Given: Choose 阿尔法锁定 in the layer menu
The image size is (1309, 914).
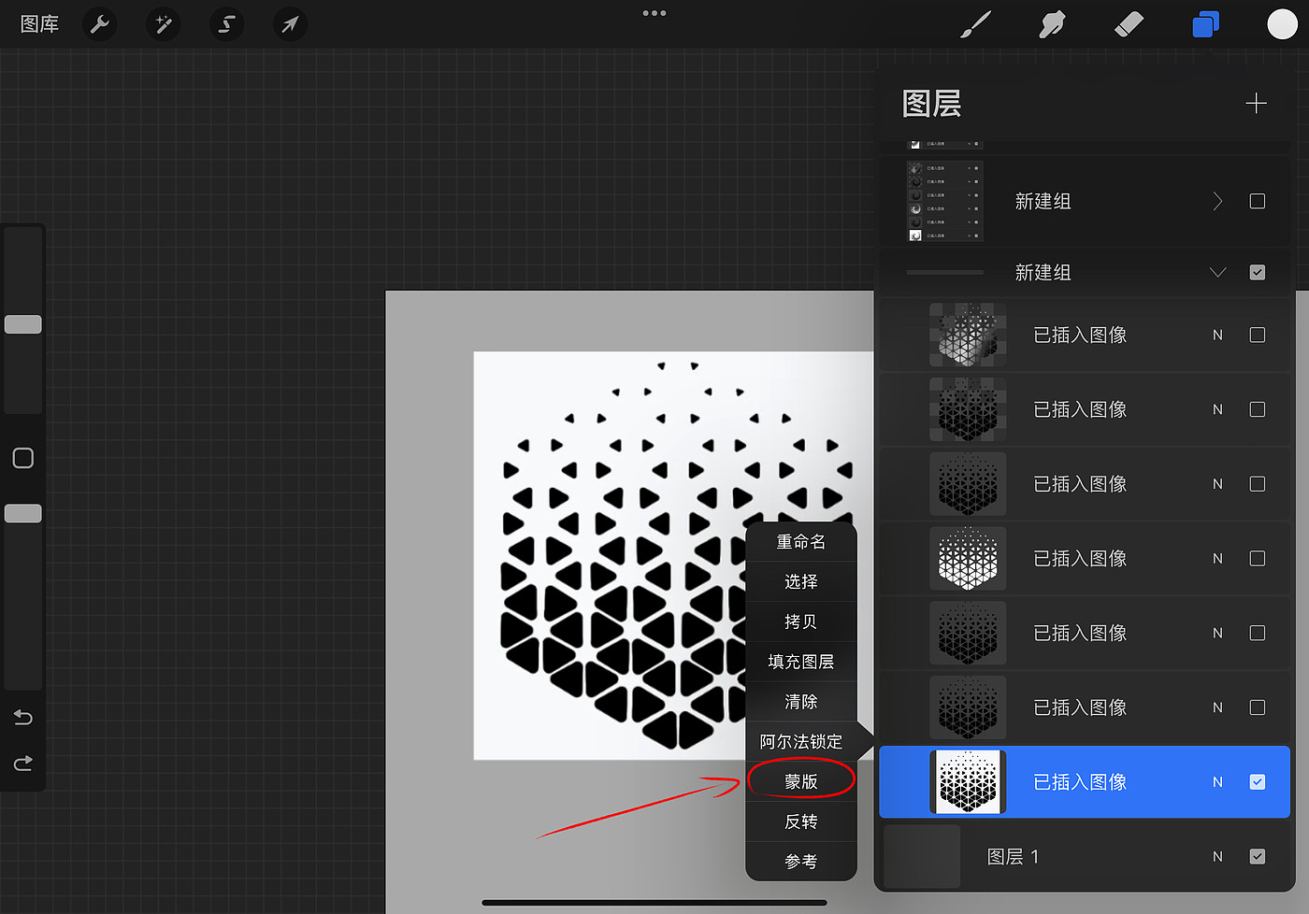Looking at the screenshot, I should (x=801, y=741).
